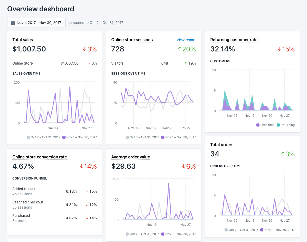Click grey Oct 2 – Oct 31 swatch in sales legend
This screenshot has height=242, width=307.
click(x=28, y=137)
